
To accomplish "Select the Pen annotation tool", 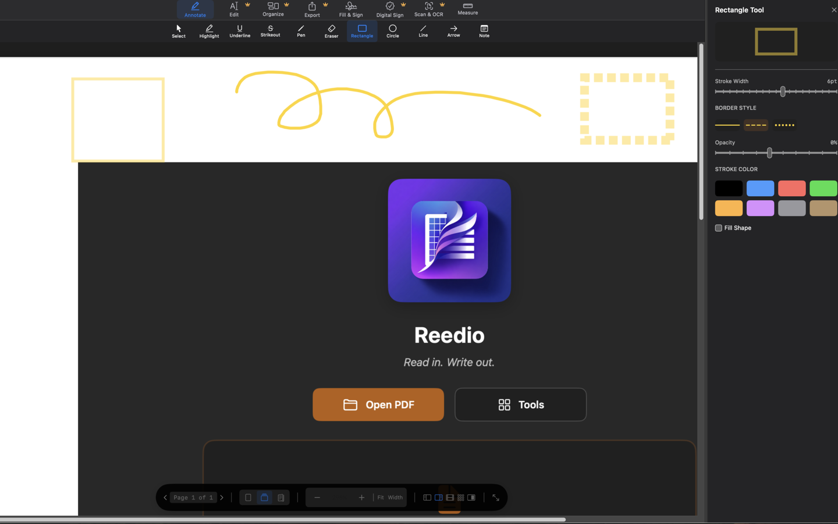I will click(x=301, y=31).
